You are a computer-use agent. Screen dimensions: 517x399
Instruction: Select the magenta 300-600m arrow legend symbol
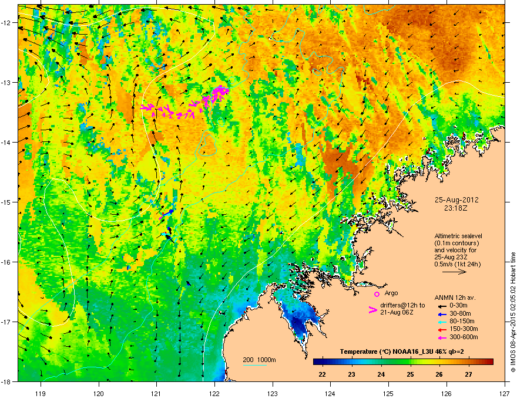point(442,337)
